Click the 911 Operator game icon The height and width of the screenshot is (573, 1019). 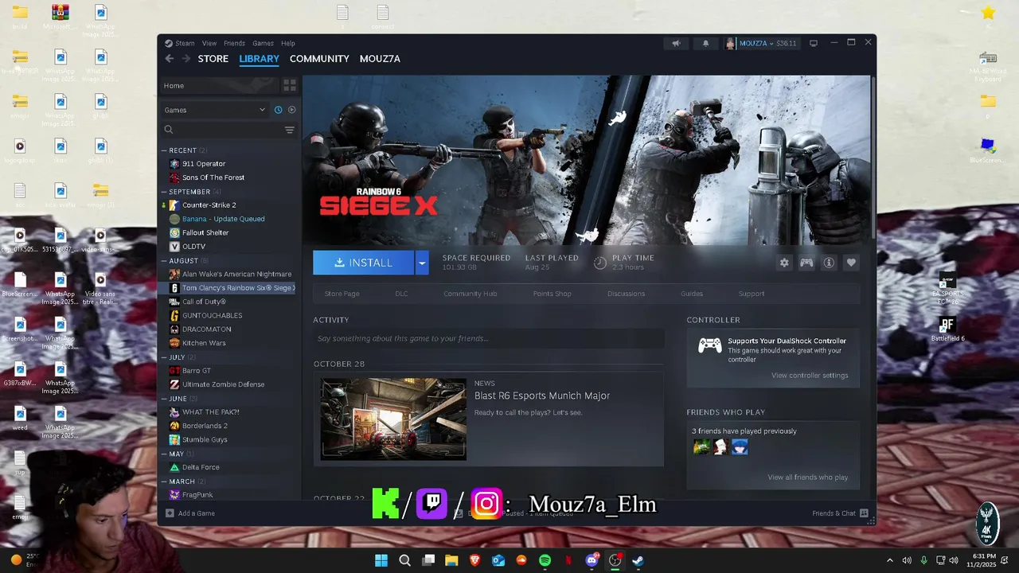click(x=174, y=164)
